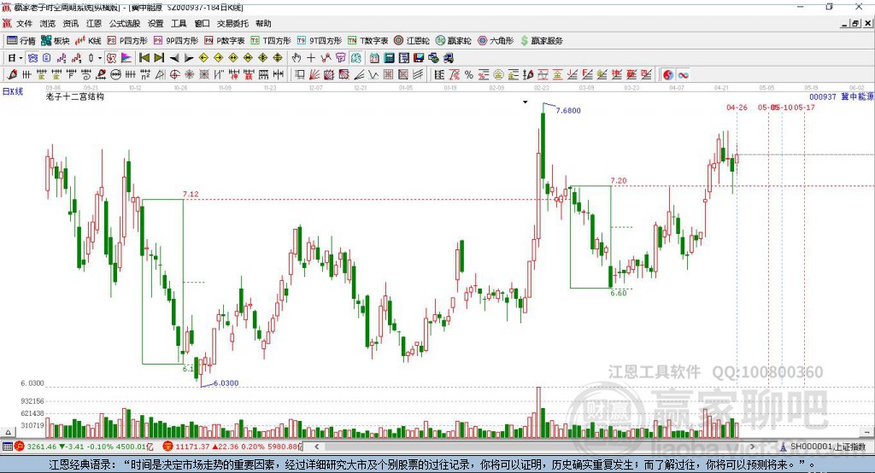
Task: Select the hand pan tool
Action: pyautogui.click(x=297, y=58)
